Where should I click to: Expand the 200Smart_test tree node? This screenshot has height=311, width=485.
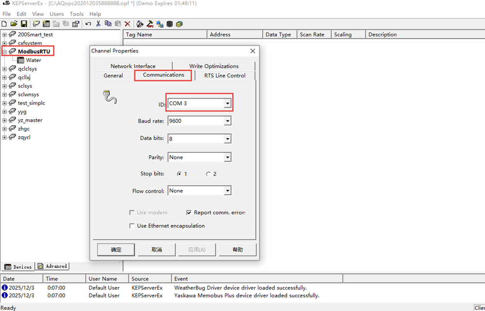(x=4, y=35)
